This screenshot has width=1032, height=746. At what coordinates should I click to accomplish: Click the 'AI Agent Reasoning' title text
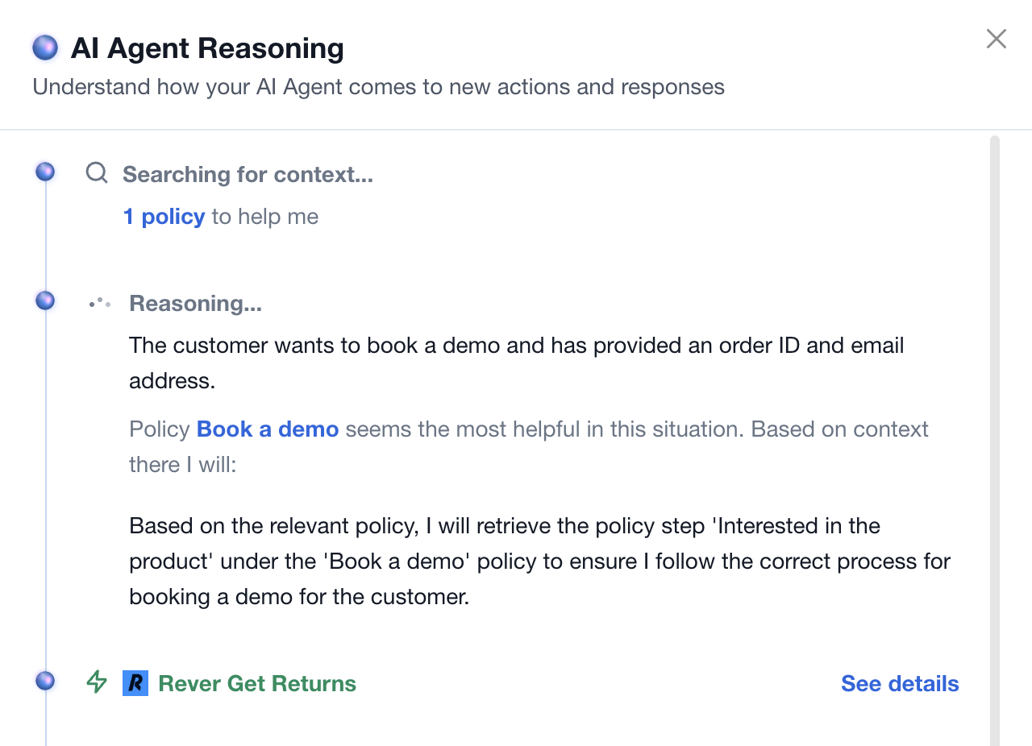tap(207, 48)
